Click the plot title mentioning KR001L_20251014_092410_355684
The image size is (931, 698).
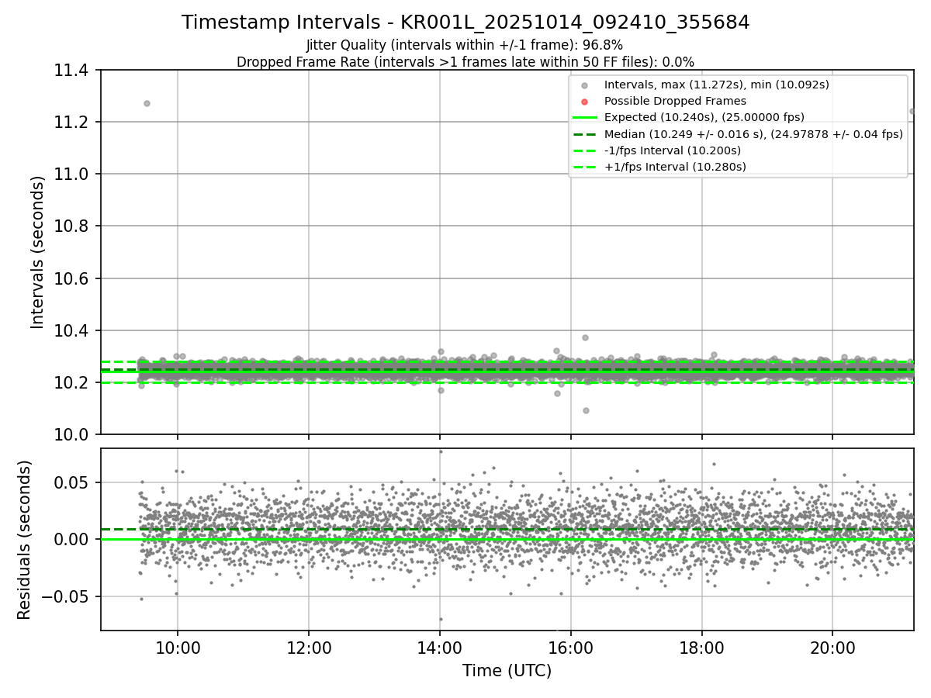click(465, 22)
